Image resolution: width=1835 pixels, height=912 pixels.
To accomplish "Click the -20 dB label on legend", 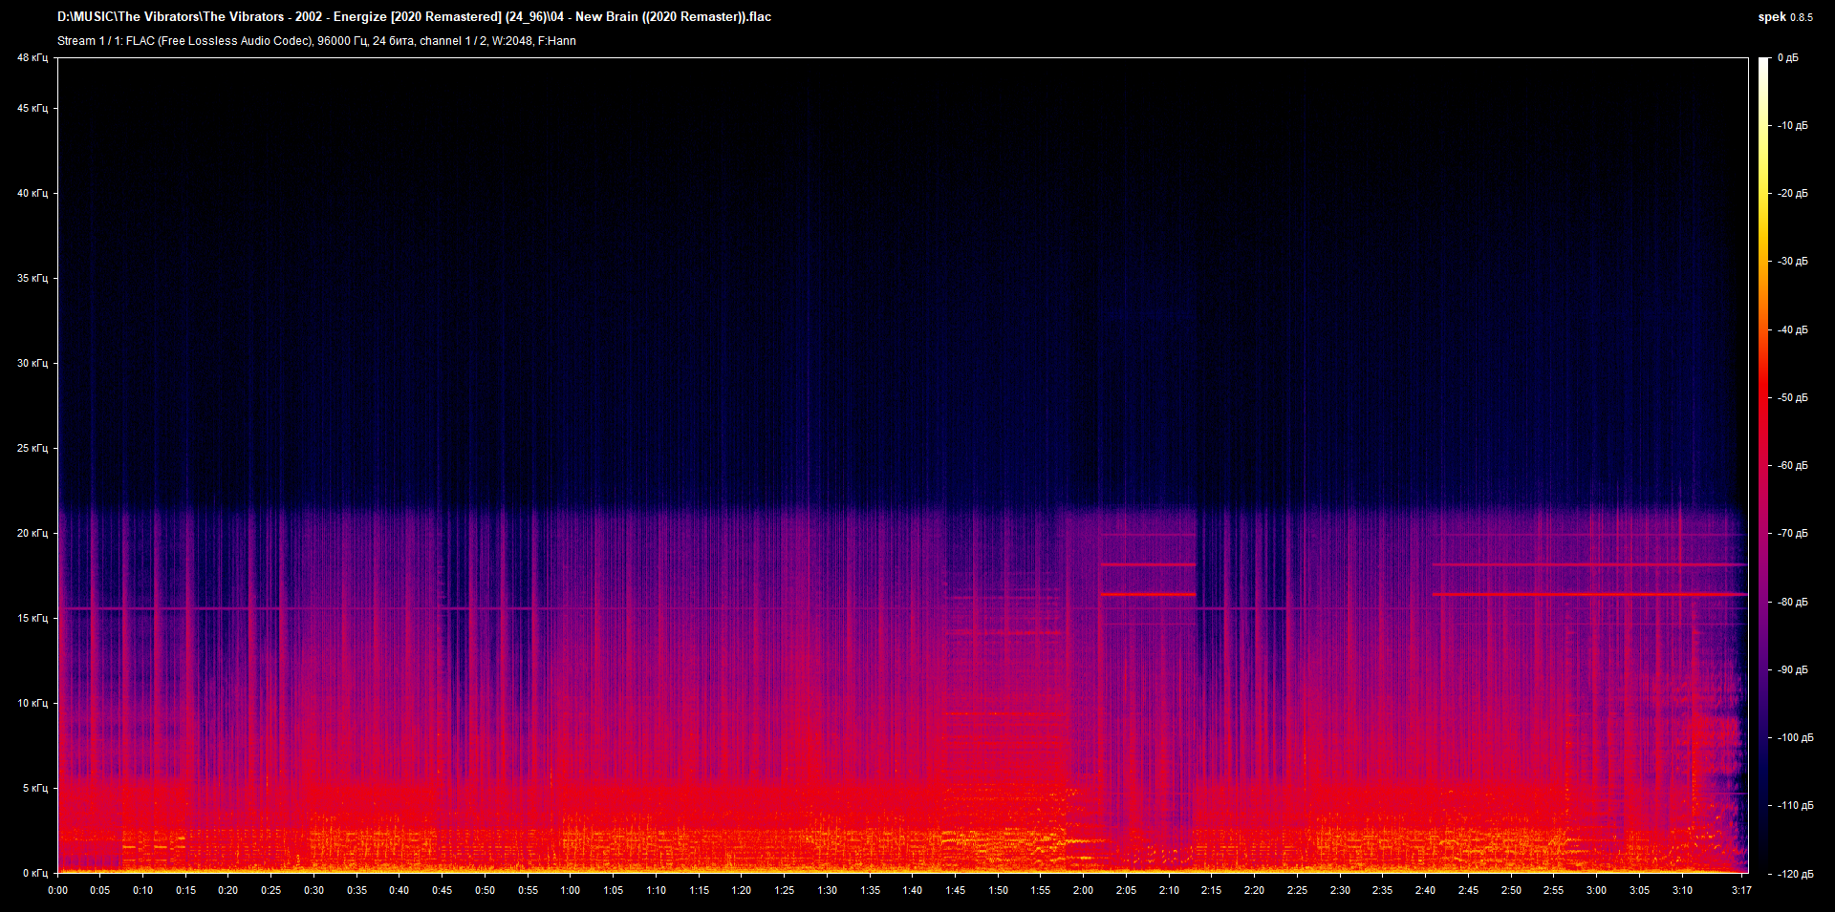I will [1792, 194].
